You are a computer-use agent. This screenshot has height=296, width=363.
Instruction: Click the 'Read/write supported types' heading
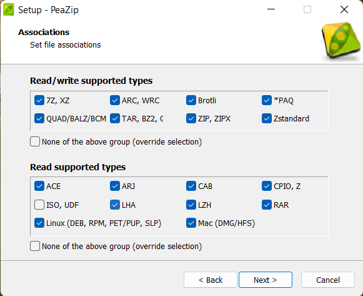tap(91, 81)
